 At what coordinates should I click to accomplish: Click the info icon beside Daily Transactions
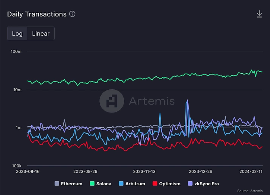tap(72, 14)
